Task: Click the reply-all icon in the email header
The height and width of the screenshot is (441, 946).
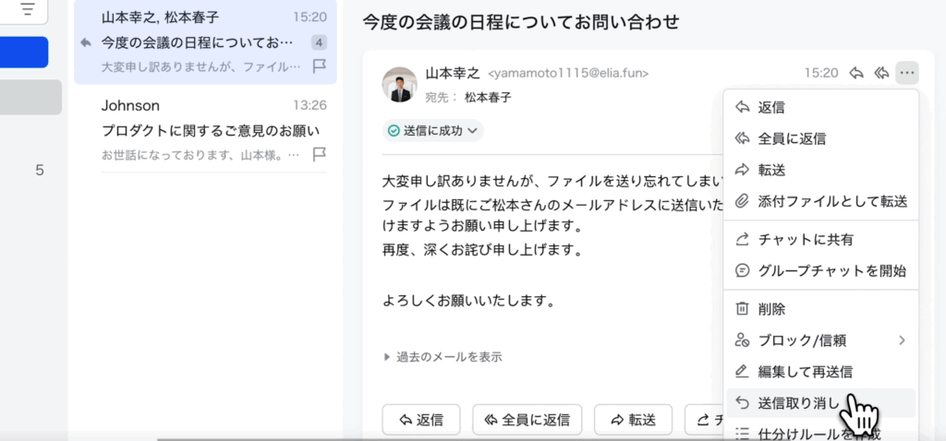Action: pyautogui.click(x=881, y=73)
